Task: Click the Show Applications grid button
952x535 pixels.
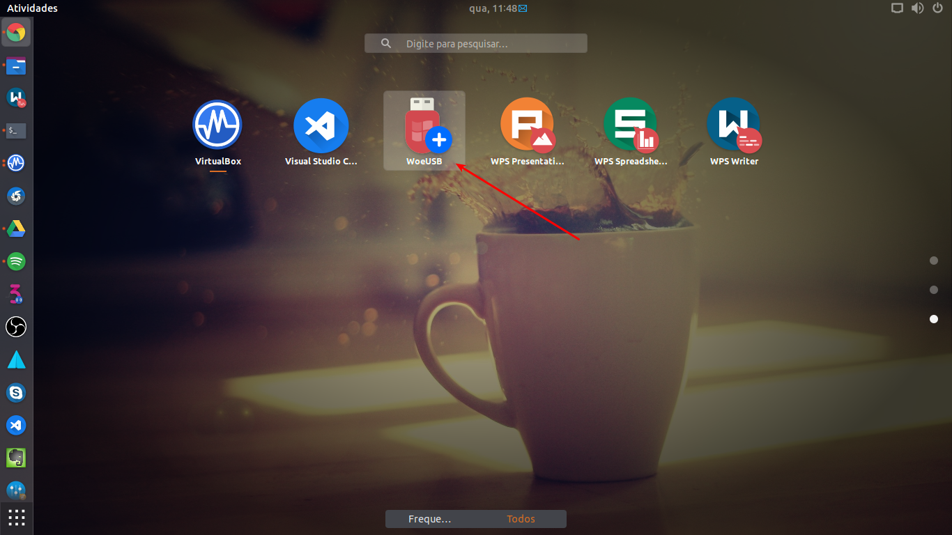Action: click(x=16, y=518)
